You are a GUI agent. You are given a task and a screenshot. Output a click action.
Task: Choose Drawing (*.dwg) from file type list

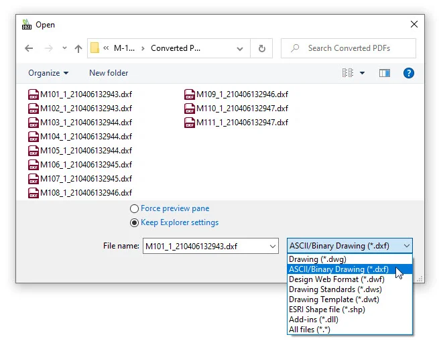tap(318, 259)
